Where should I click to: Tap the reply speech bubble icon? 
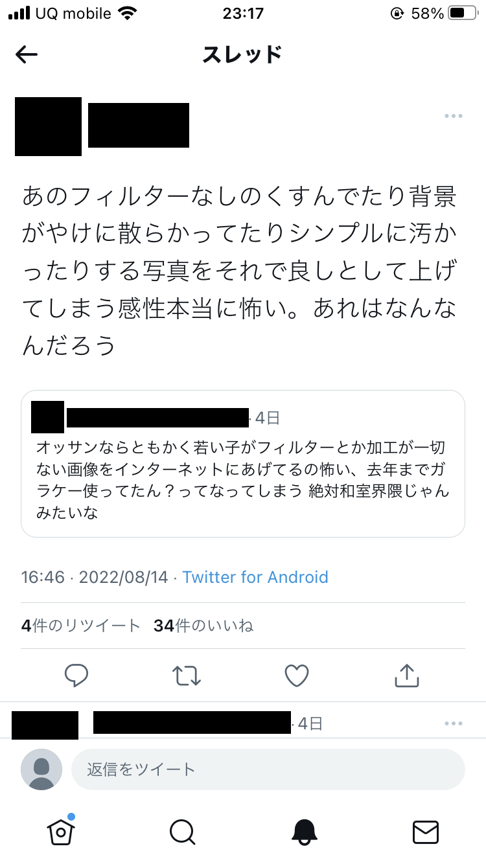[x=76, y=676]
